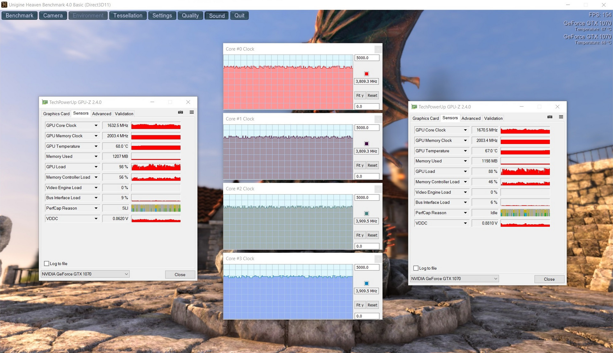Click right GPU-Z title bar app icon
The image size is (613, 353).
tap(414, 107)
